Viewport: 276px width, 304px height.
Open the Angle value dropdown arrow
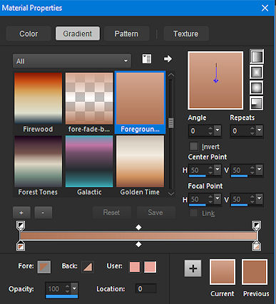click(218, 130)
